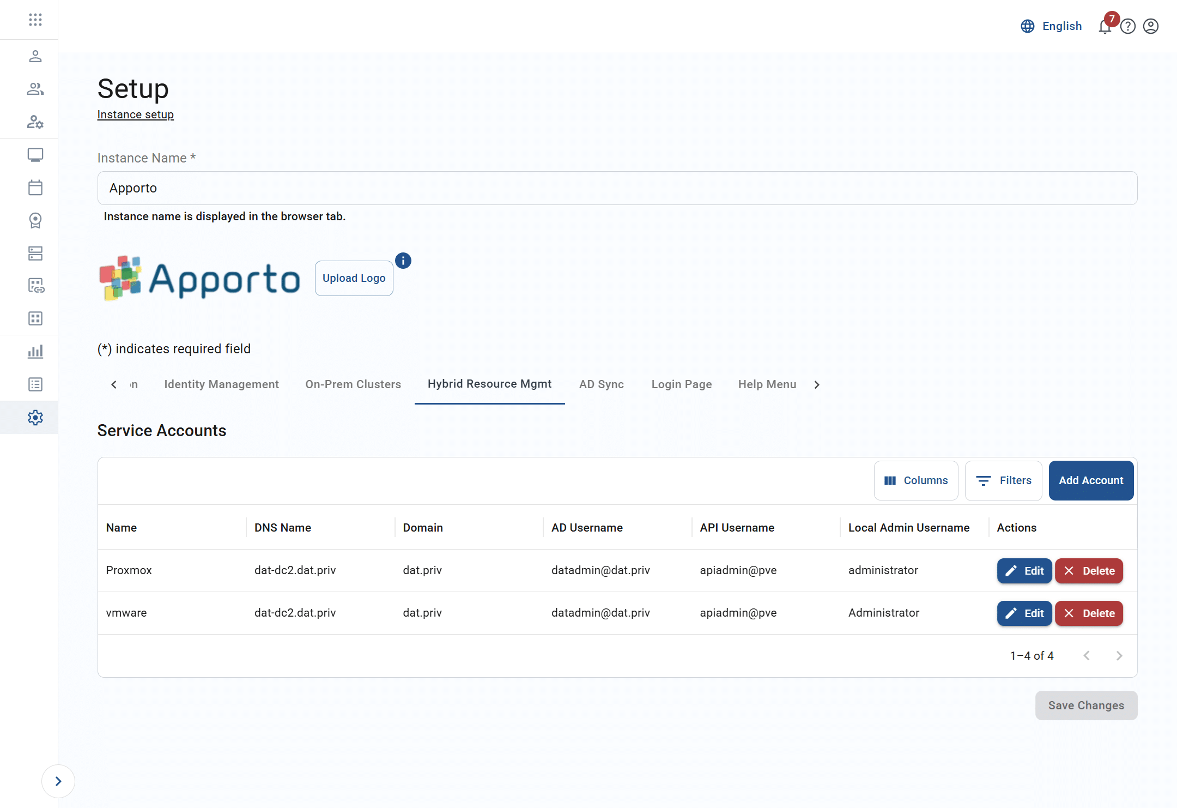Click the notifications bell icon

(x=1105, y=26)
